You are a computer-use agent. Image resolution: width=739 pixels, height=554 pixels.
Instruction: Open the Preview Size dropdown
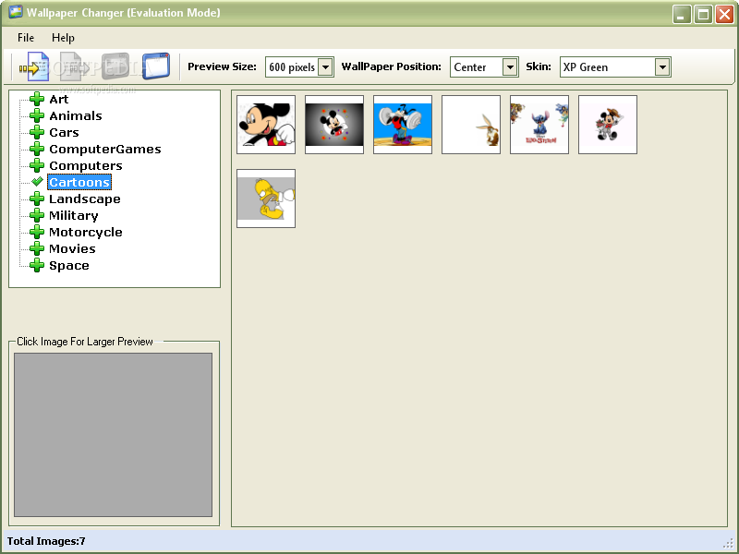(326, 66)
